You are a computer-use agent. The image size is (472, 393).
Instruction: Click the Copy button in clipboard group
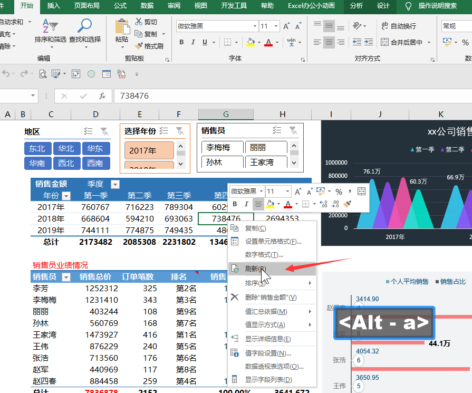146,34
